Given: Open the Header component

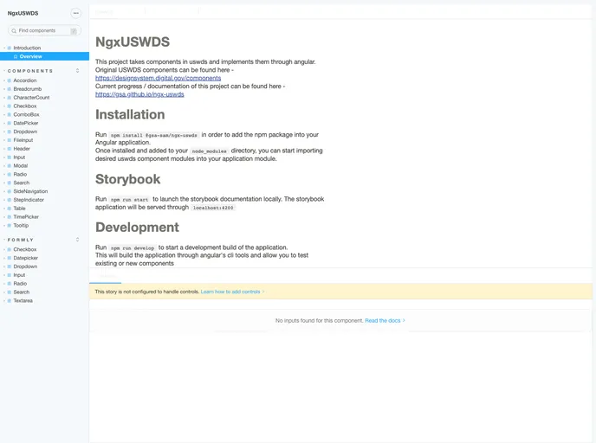Looking at the screenshot, I should (x=22, y=149).
